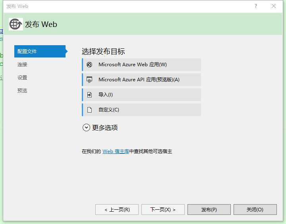Click the globe publish icon in header

[x=15, y=24]
